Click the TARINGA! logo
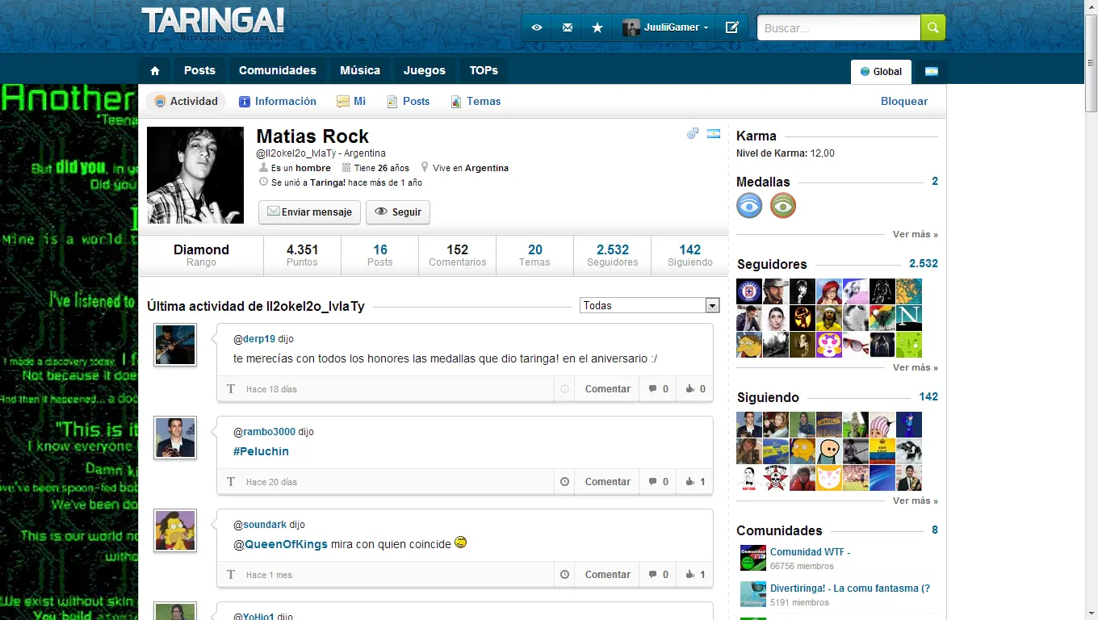 tap(213, 23)
